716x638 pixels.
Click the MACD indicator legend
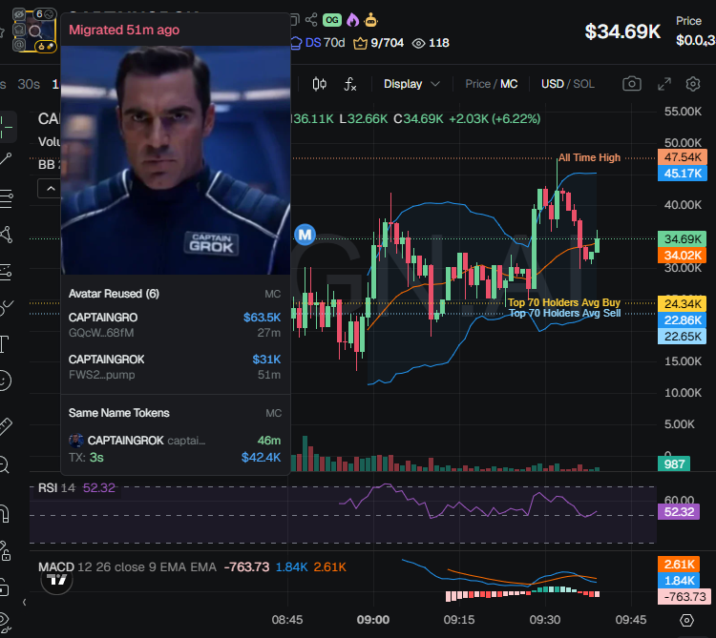192,567
